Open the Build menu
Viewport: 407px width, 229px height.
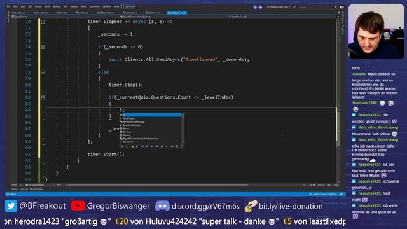tap(48, 6)
